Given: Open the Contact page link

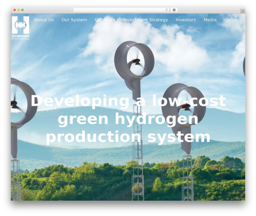Looking at the screenshot, I should click(x=233, y=20).
